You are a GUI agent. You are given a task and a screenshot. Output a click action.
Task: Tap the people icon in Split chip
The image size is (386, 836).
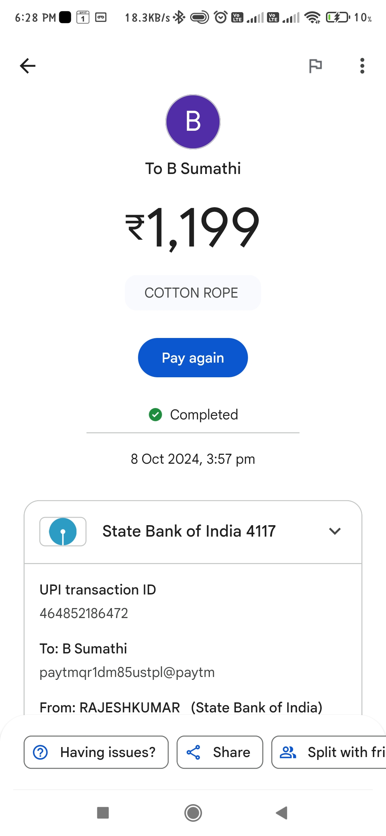pyautogui.click(x=288, y=752)
